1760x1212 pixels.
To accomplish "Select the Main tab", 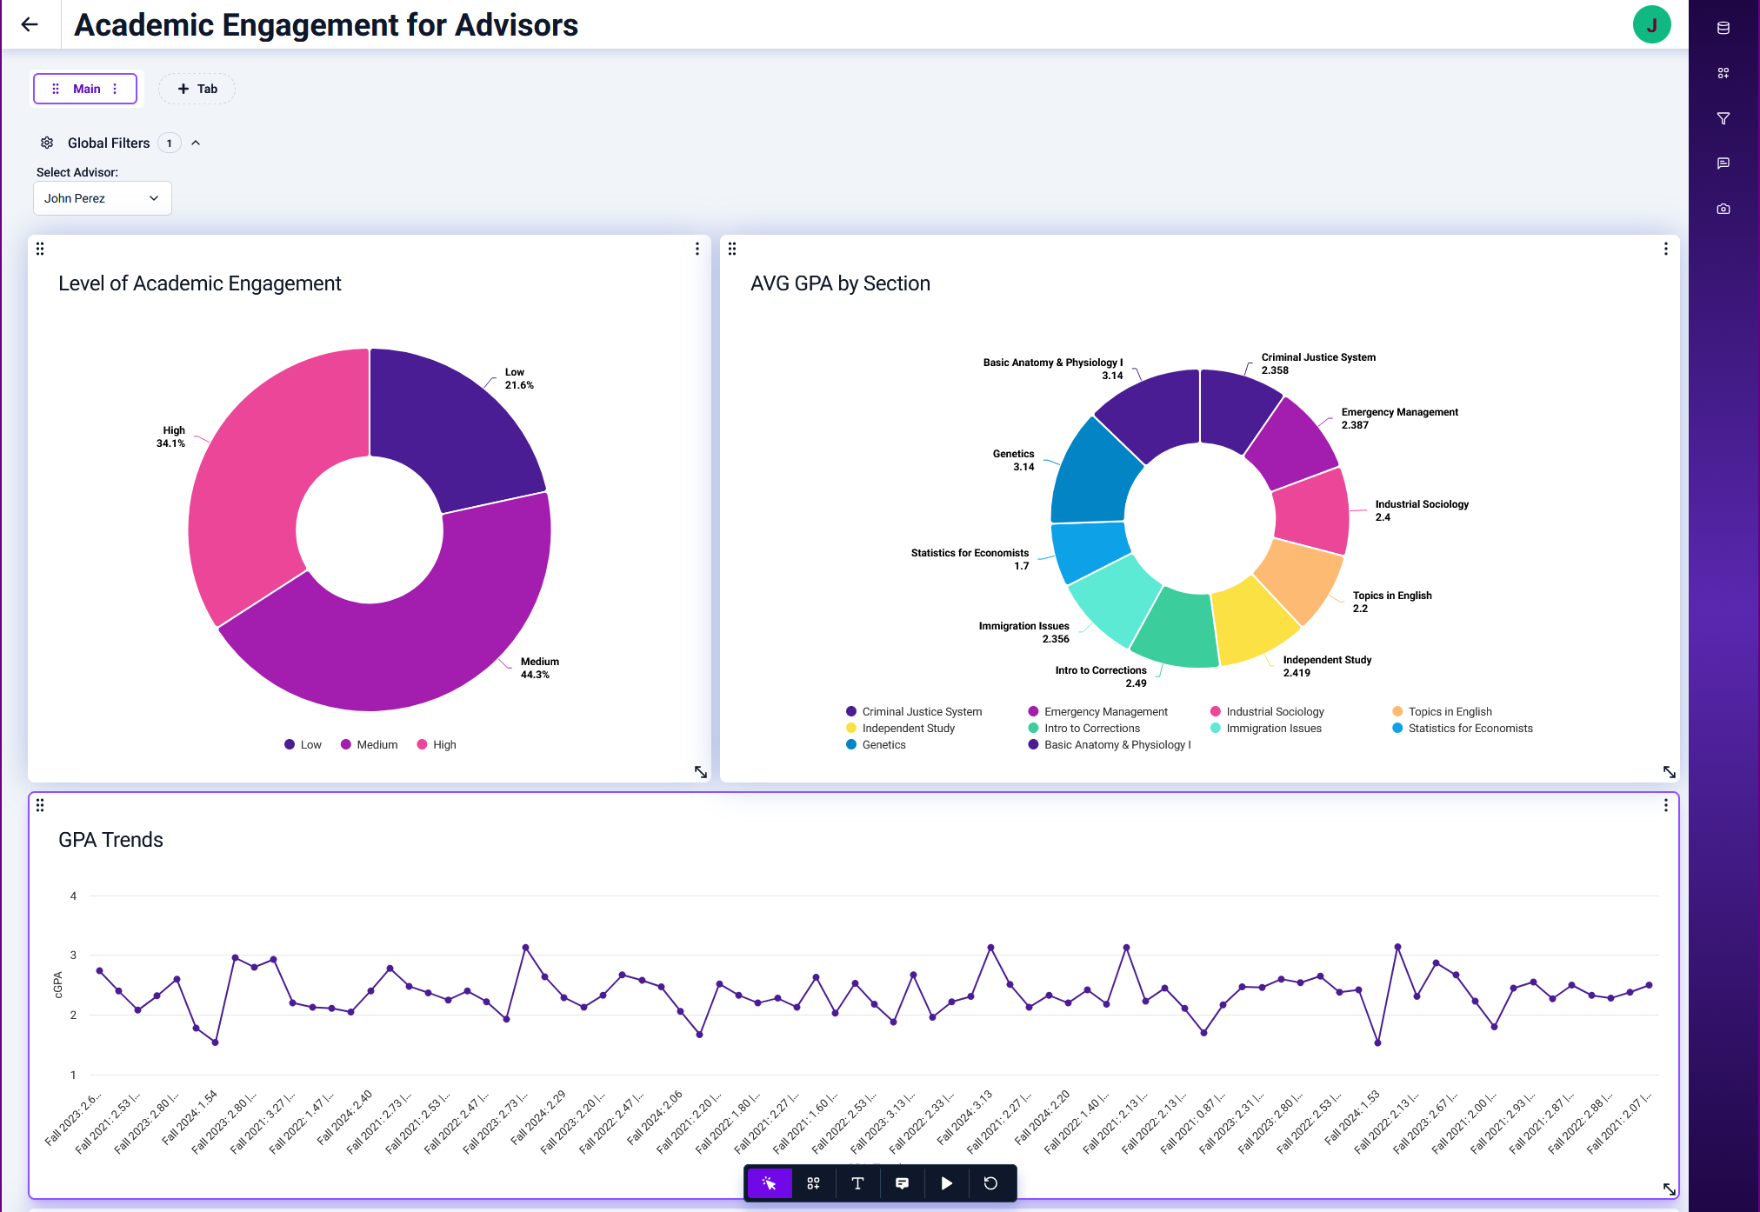I will coord(86,89).
